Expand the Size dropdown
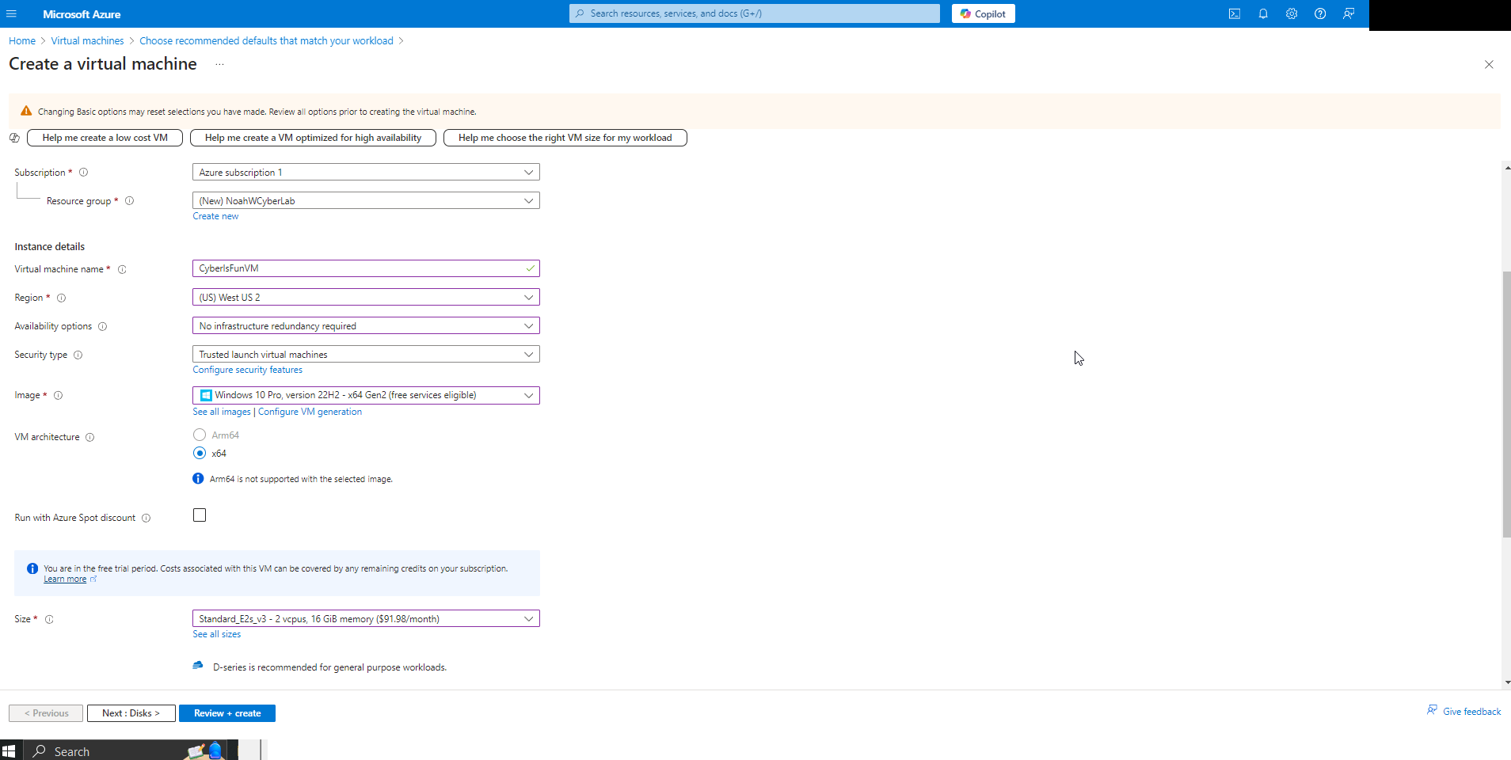This screenshot has height=760, width=1511. point(366,618)
